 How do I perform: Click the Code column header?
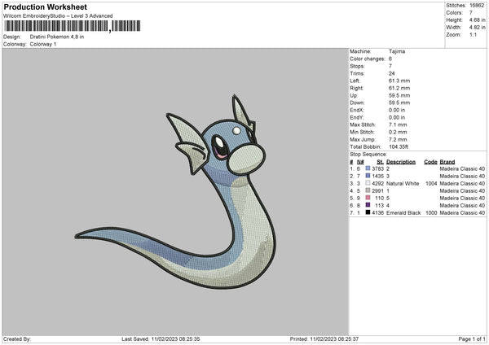coord(430,162)
